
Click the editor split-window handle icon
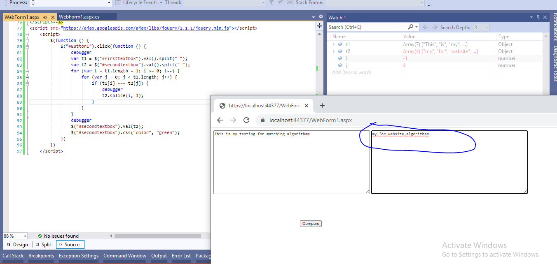(x=319, y=26)
